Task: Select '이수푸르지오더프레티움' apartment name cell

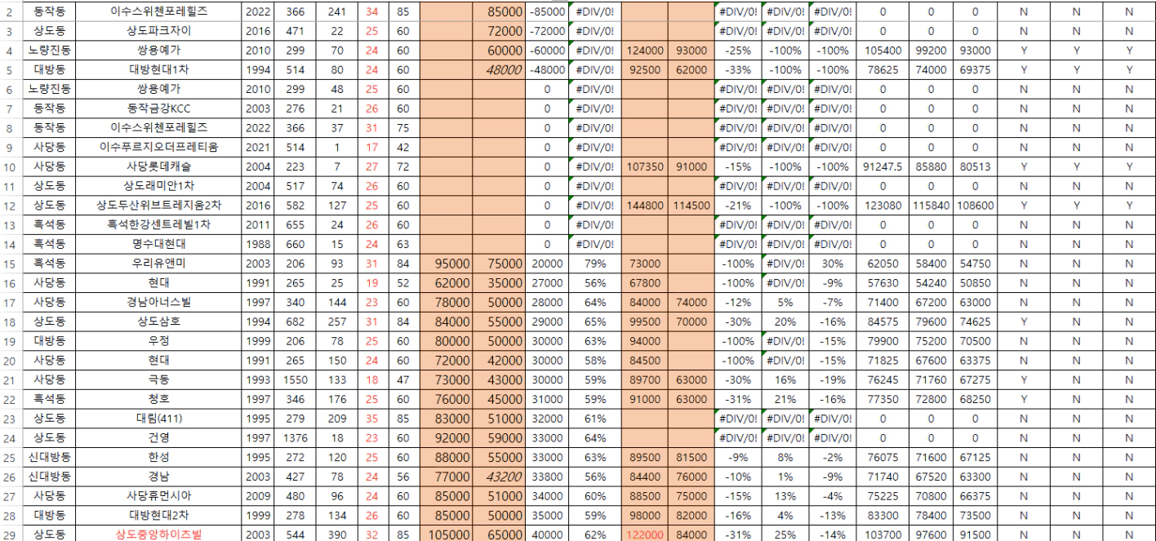Action: tap(158, 147)
